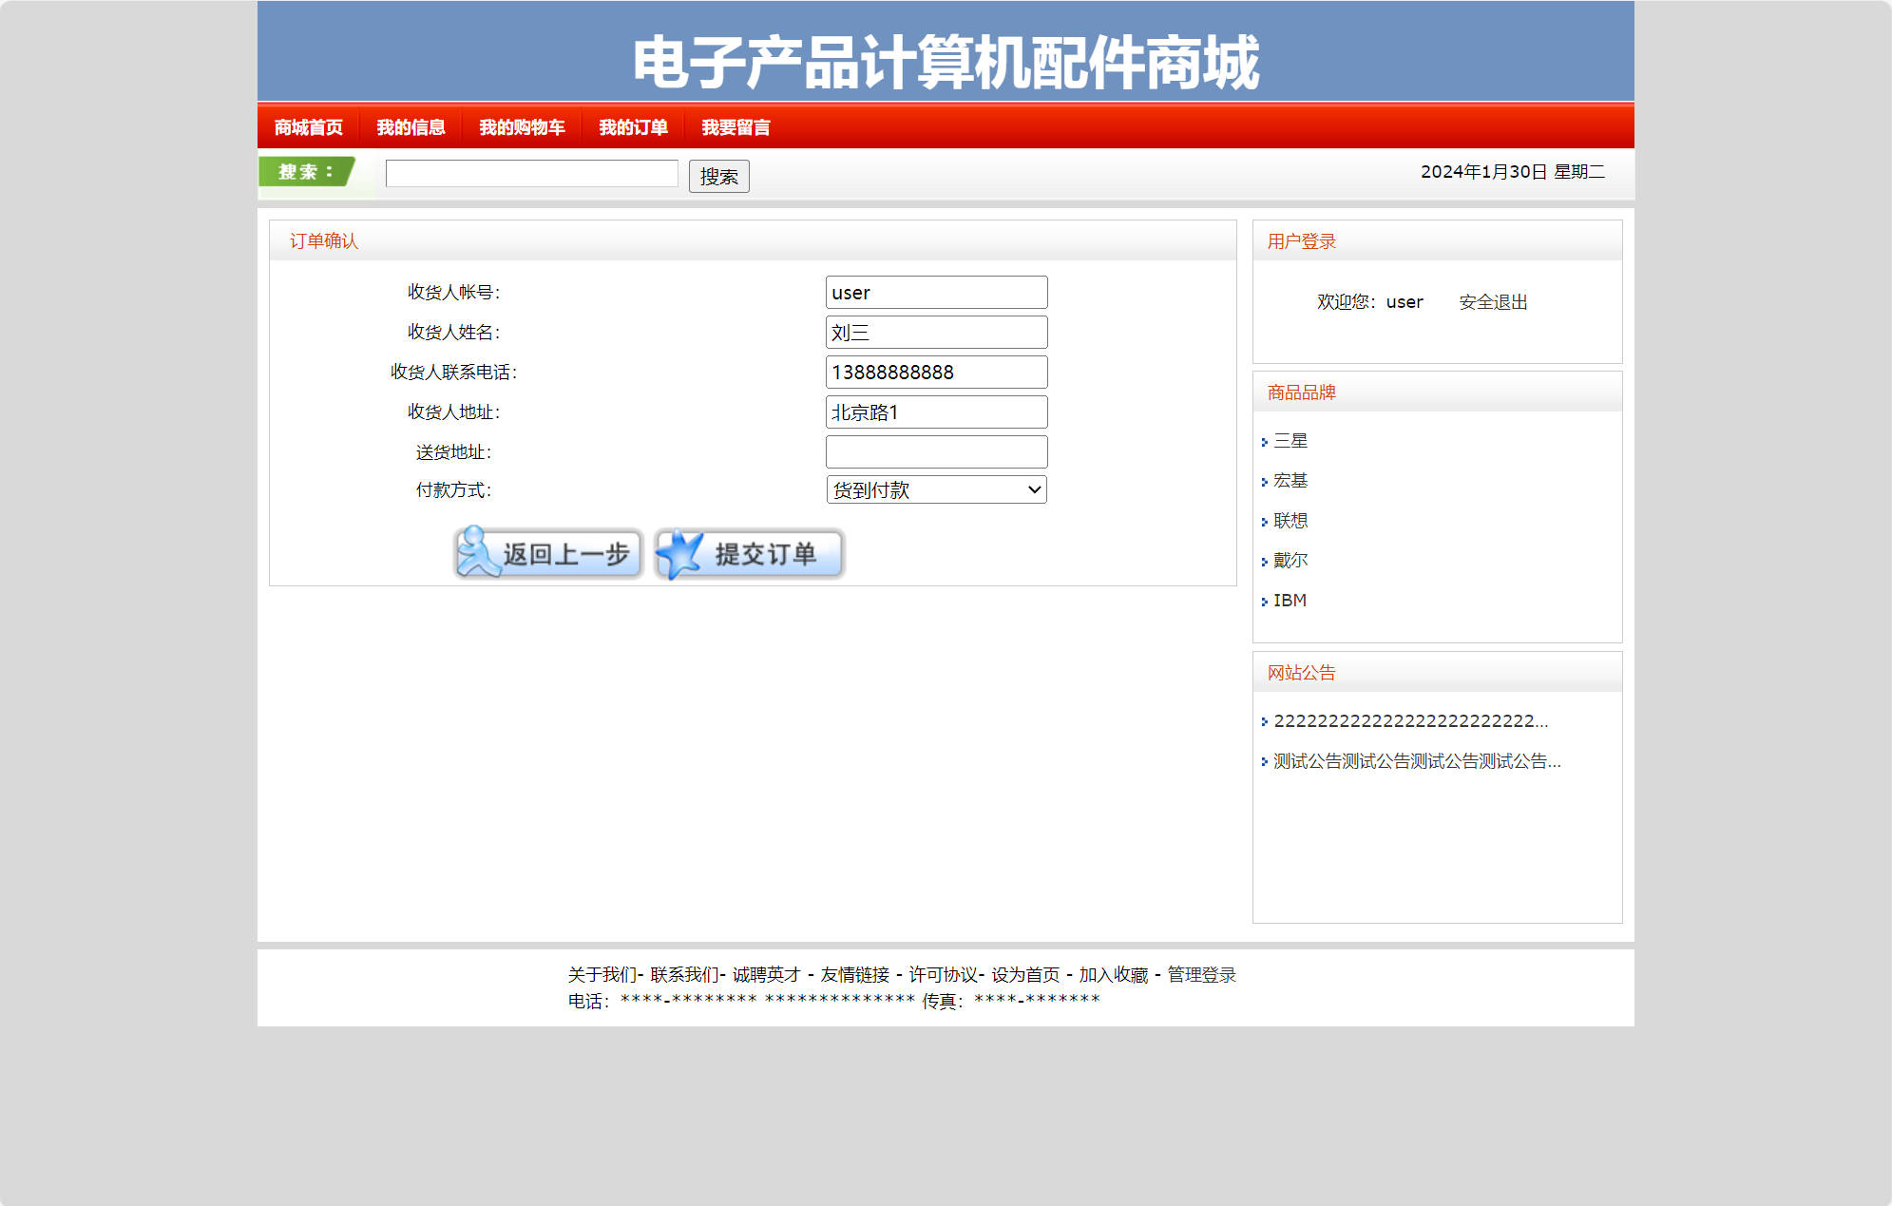Image resolution: width=1892 pixels, height=1206 pixels.
Task: Click the 联想 brand link
Action: [1290, 521]
